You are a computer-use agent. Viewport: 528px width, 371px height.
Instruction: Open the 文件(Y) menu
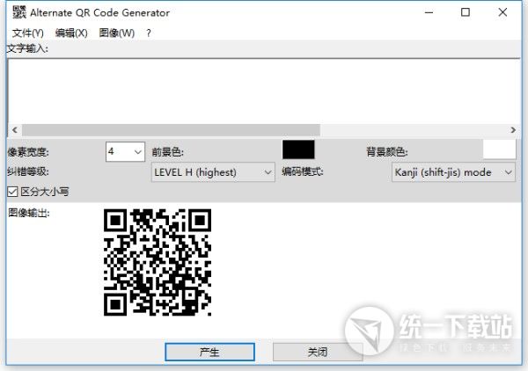[x=27, y=33]
